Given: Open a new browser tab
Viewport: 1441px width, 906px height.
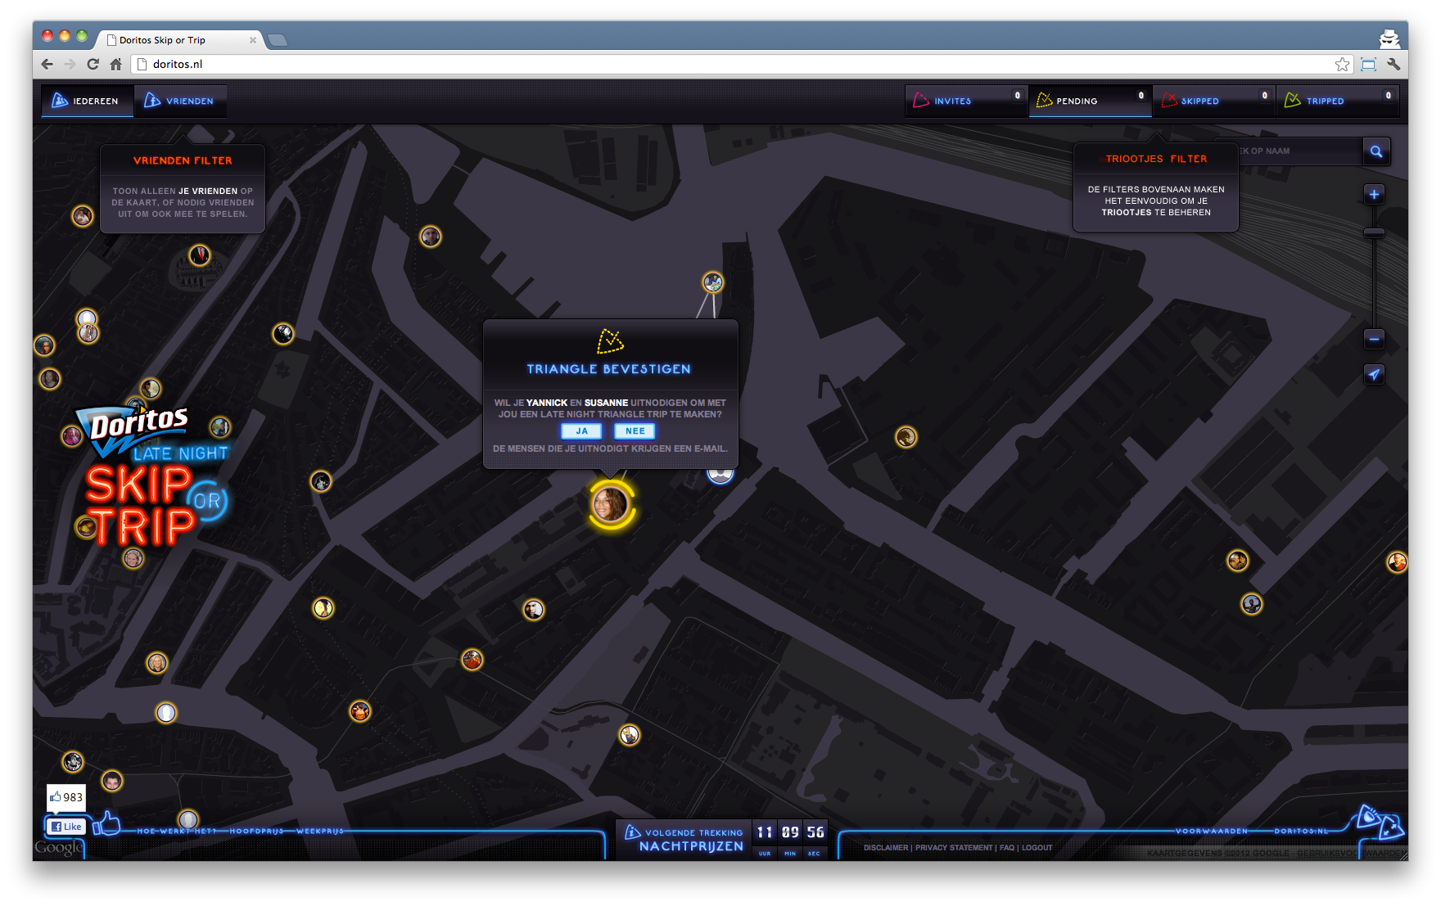Looking at the screenshot, I should click(x=278, y=39).
